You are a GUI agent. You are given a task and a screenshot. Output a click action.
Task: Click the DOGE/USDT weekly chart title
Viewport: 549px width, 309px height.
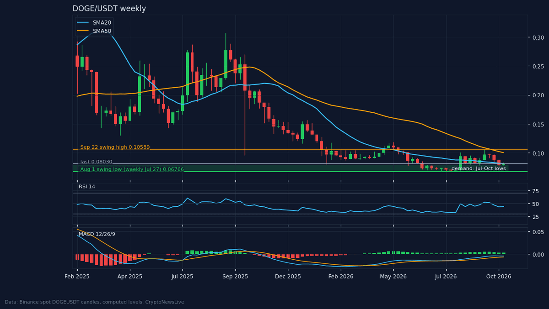pyautogui.click(x=109, y=9)
